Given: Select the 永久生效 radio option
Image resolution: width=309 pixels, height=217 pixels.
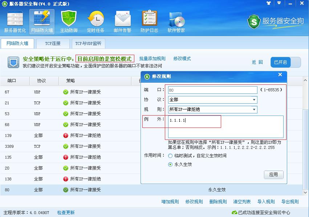Looking at the screenshot, I should click(170, 165).
